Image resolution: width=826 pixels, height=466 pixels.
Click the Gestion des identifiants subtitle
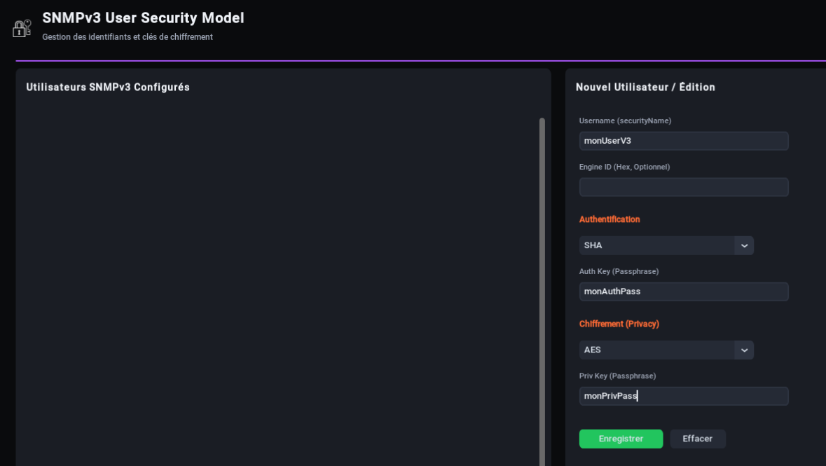pos(127,37)
